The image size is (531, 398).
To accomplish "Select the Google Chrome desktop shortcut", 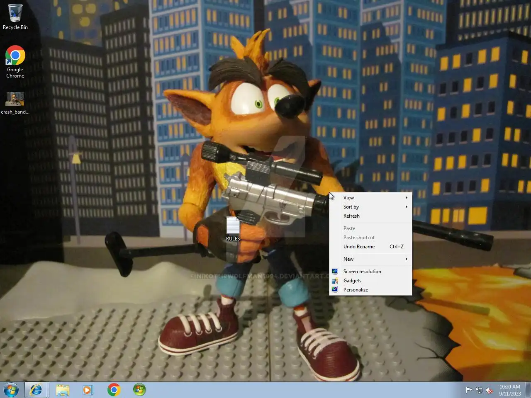I will point(15,62).
